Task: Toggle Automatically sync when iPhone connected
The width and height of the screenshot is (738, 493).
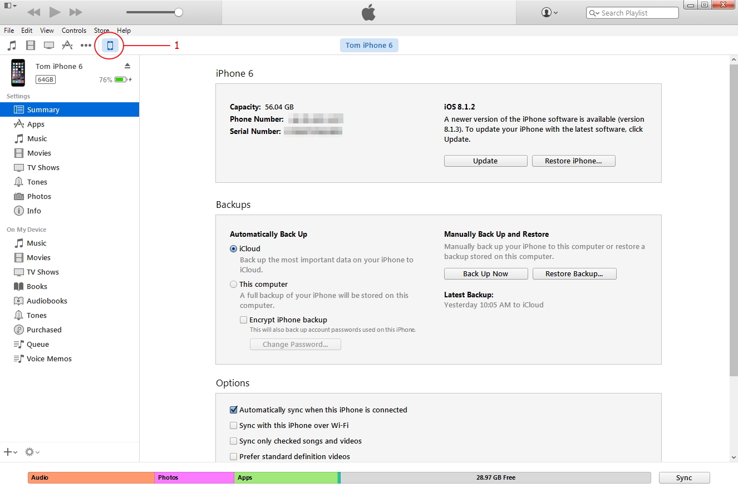Action: click(x=233, y=410)
